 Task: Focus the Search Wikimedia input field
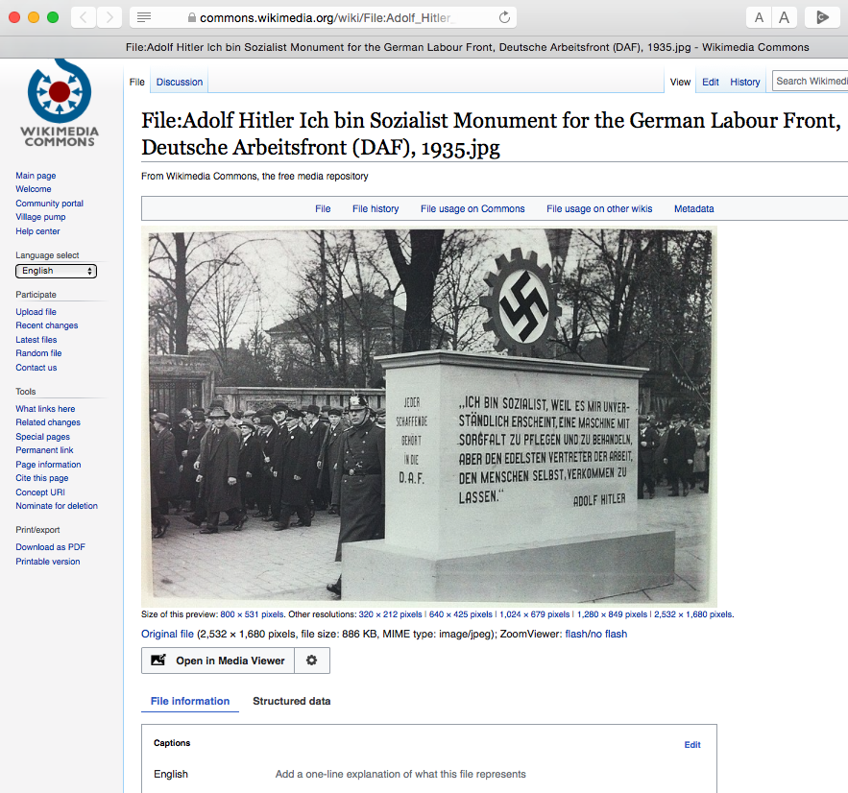pyautogui.click(x=810, y=82)
